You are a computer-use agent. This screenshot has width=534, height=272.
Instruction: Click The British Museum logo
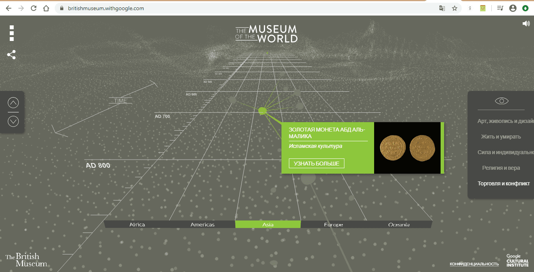click(x=26, y=260)
